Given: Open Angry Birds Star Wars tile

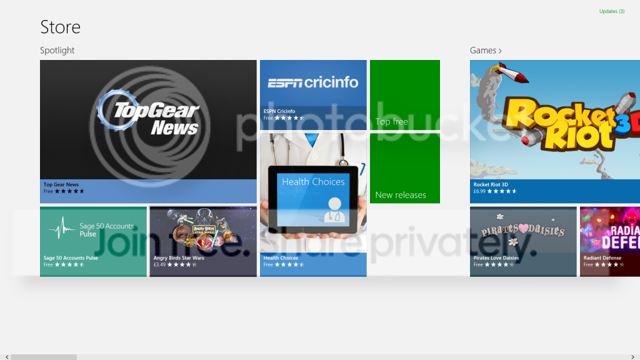Looking at the screenshot, I should (x=203, y=242).
